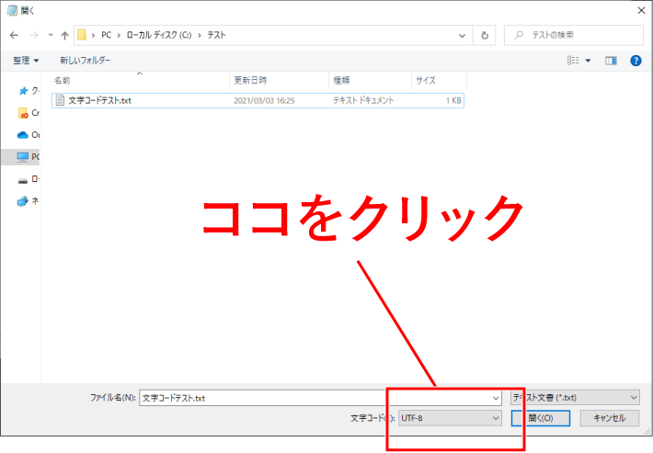
Task: Click the change view layout icon
Action: pos(575,61)
